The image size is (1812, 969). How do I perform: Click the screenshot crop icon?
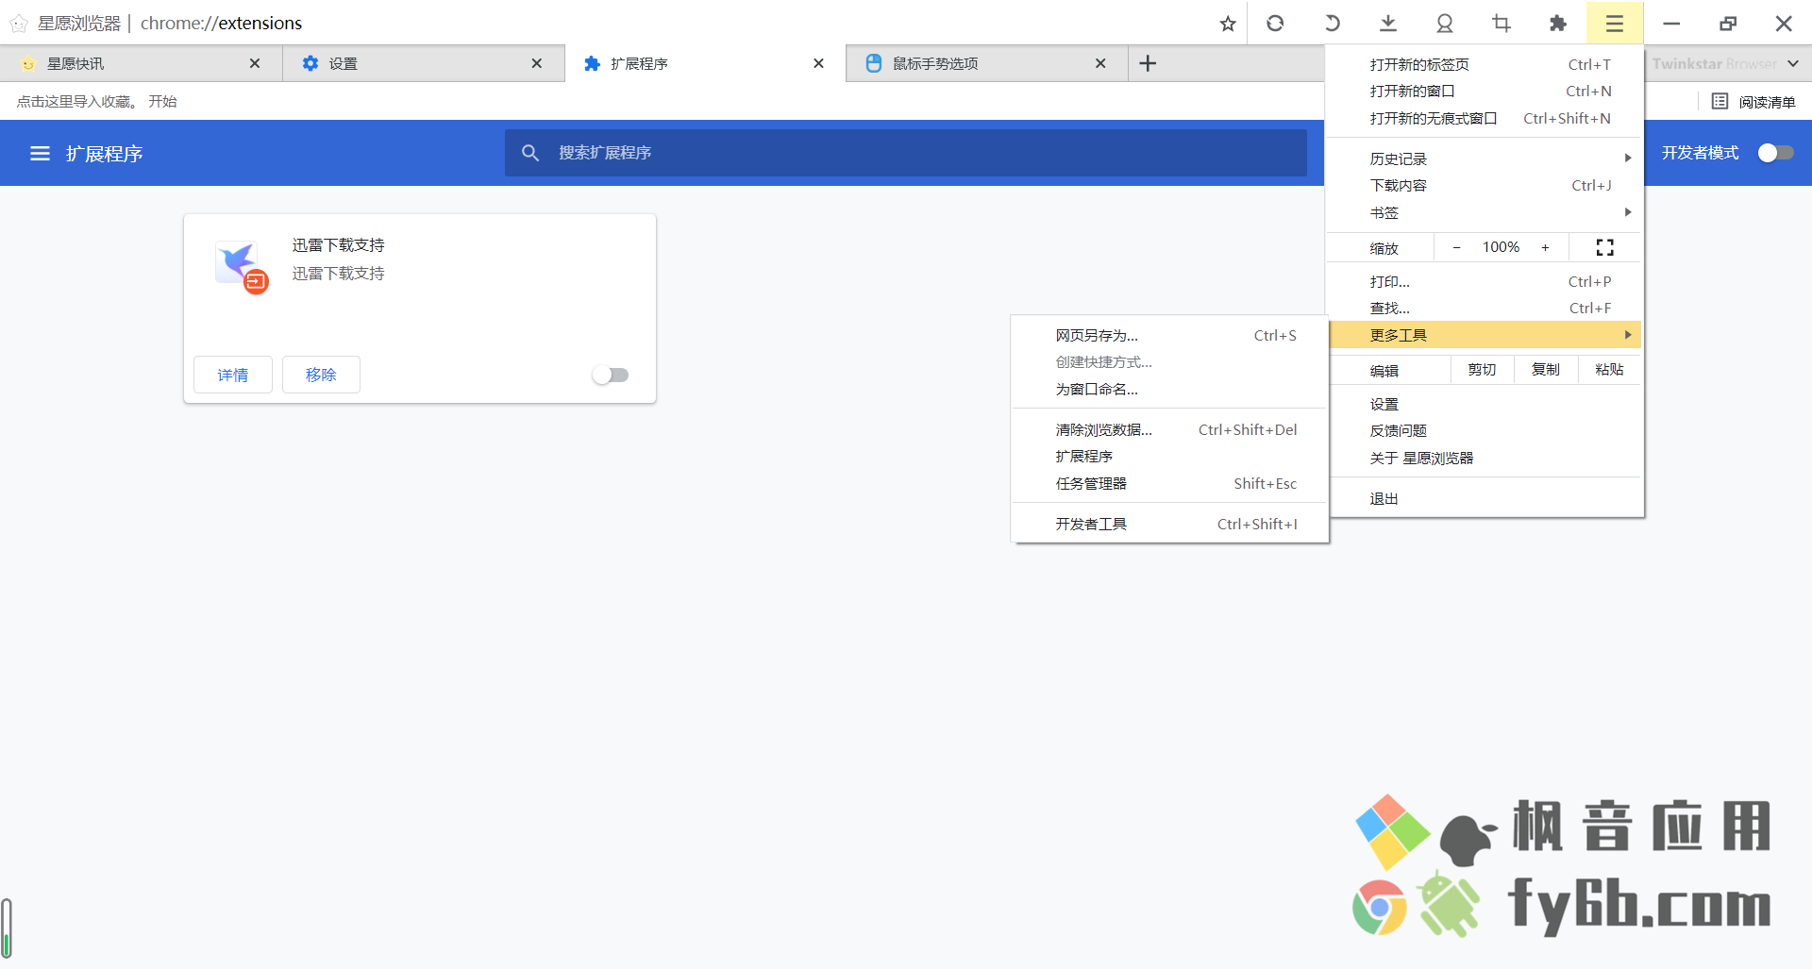pyautogui.click(x=1502, y=23)
